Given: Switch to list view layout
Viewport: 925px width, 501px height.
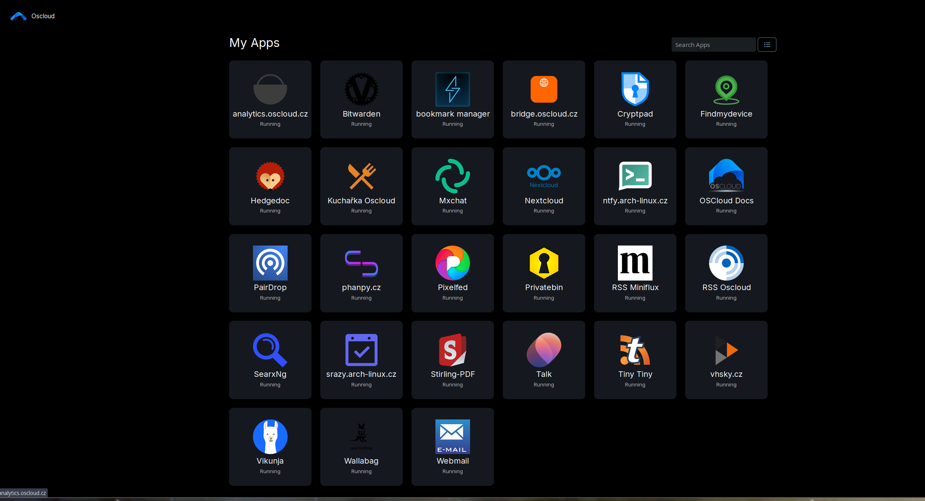Looking at the screenshot, I should click(767, 45).
